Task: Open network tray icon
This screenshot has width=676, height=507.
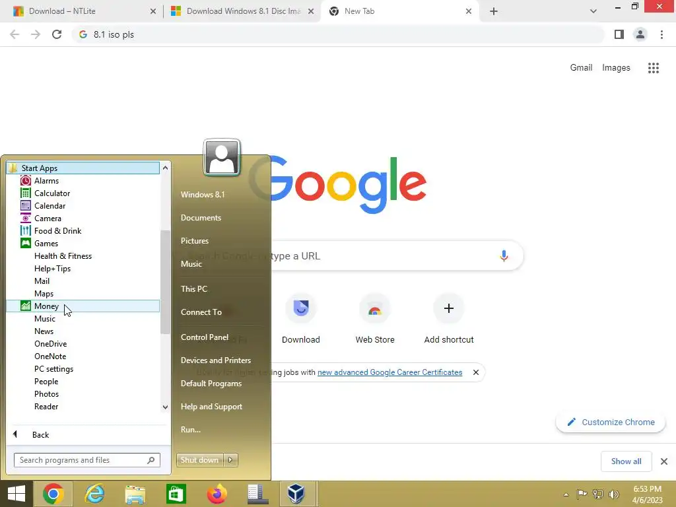Action: tap(598, 494)
